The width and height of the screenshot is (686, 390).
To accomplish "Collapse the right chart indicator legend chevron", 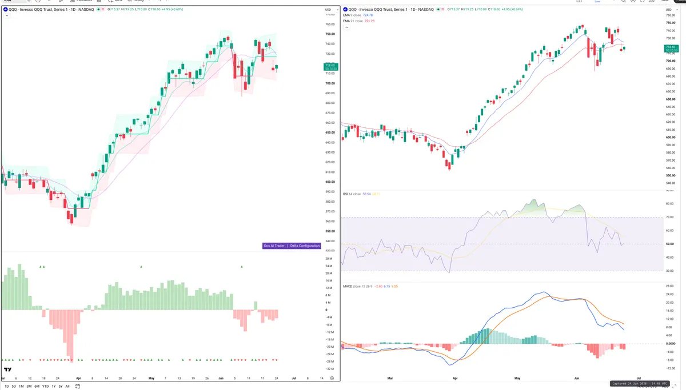I will 346,27.
